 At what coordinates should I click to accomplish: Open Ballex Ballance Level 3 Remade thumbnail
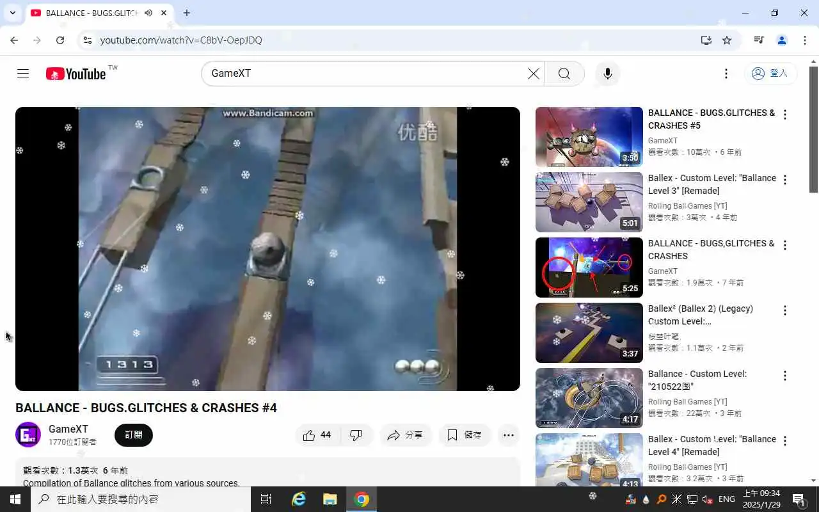[589, 202]
